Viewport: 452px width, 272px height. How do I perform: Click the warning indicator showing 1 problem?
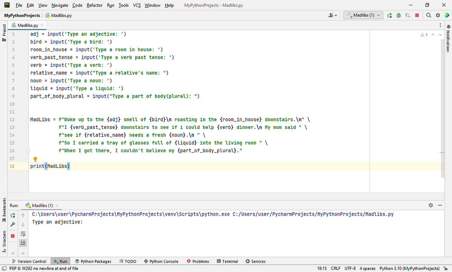[x=424, y=35]
